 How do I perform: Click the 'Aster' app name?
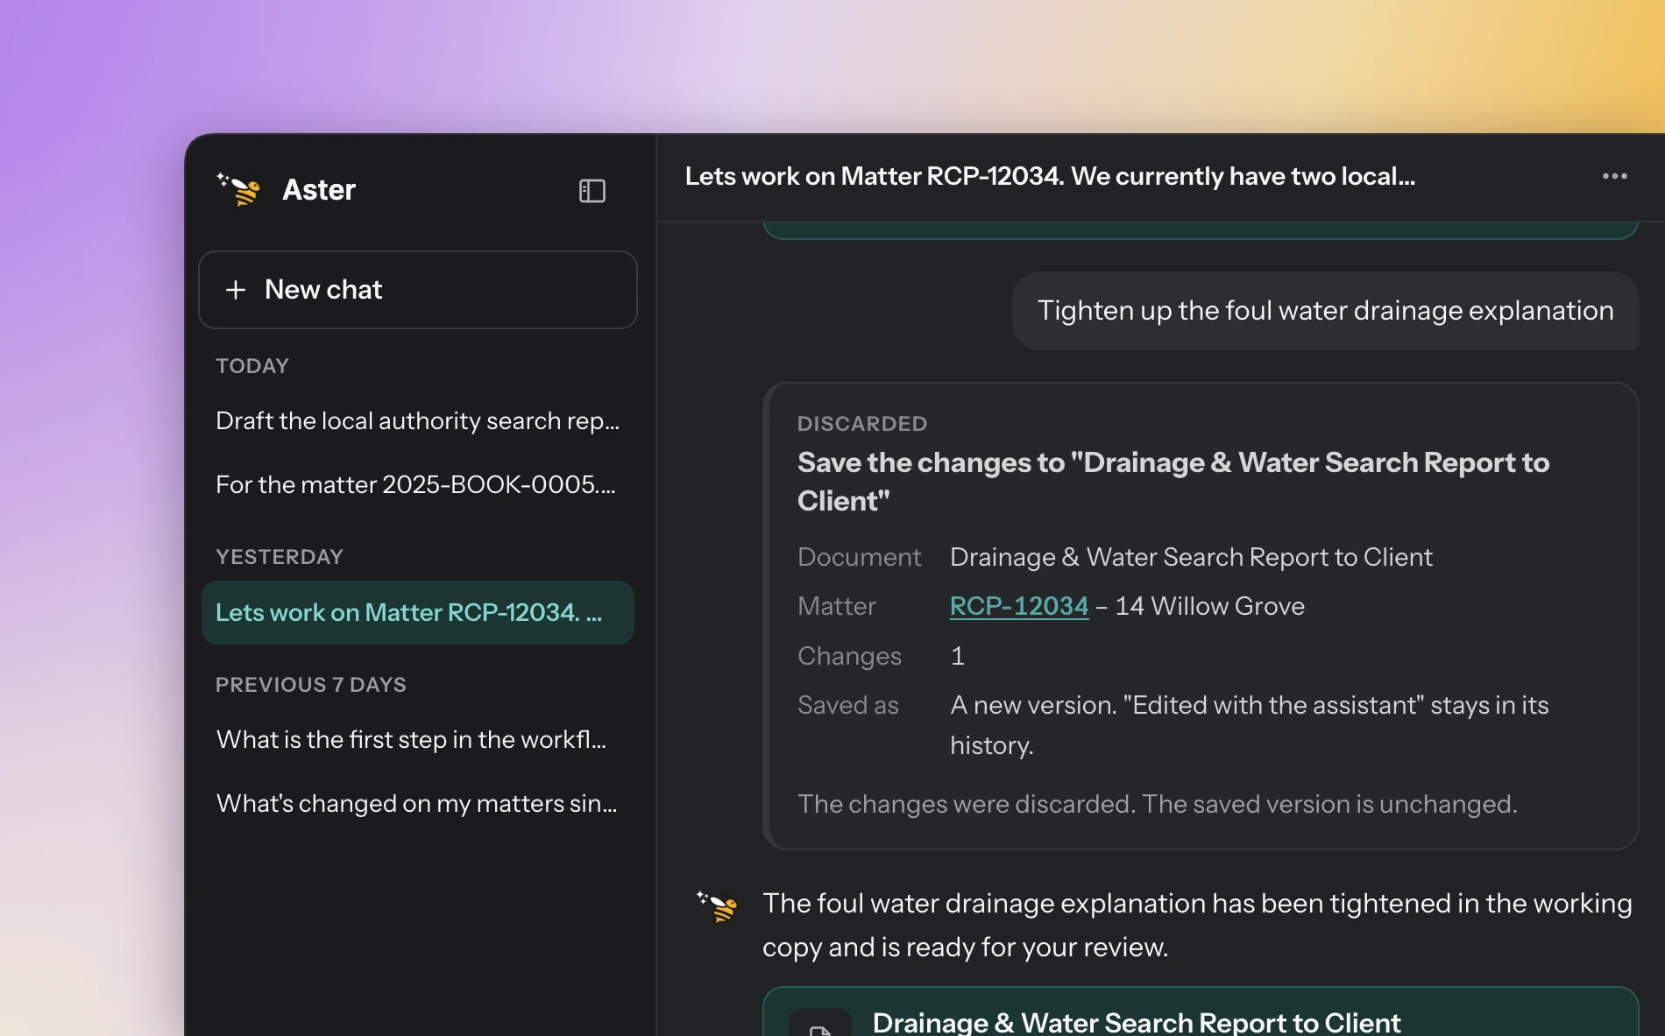coord(319,190)
